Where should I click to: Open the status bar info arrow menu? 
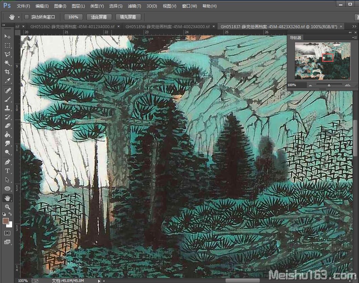pos(99,281)
